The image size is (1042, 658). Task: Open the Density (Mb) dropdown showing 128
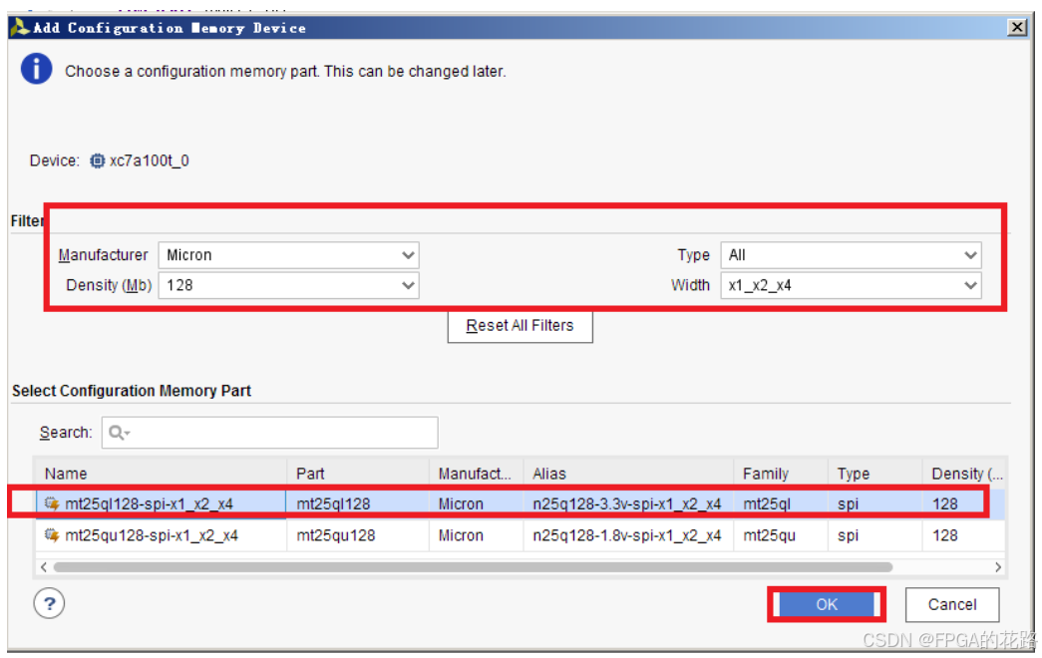coord(288,285)
